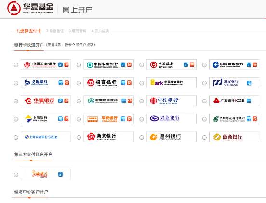Click the 广发银行 CGB logo card

234,101
